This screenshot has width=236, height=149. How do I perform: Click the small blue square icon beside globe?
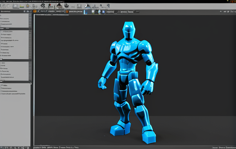tap(103, 11)
